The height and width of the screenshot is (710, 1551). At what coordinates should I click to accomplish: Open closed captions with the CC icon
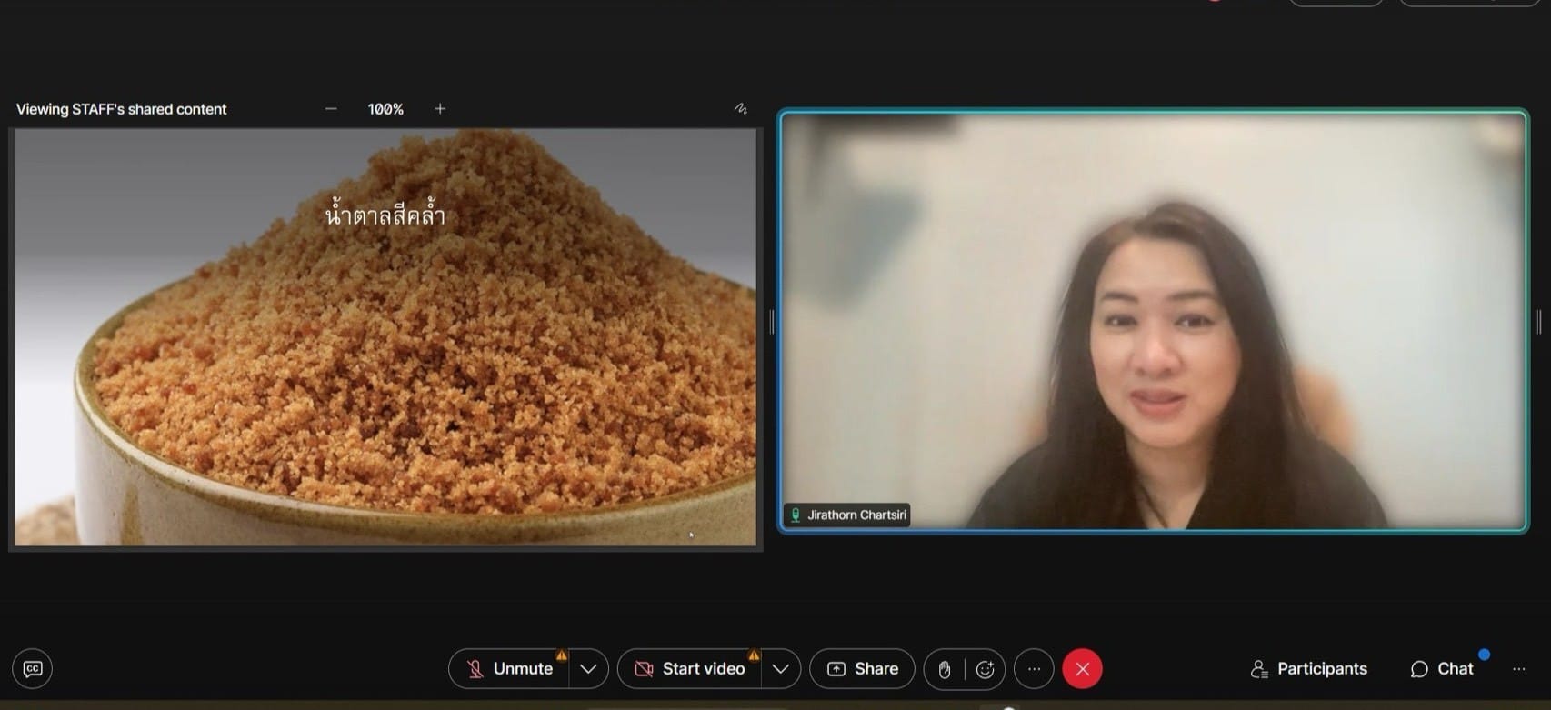pyautogui.click(x=33, y=669)
